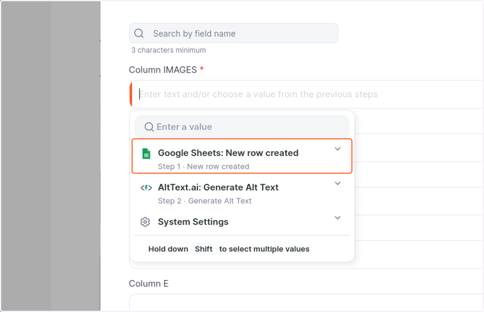Click the Google Sheets green spreadsheet icon
Screen dimensions: 484x312
pyautogui.click(x=146, y=154)
